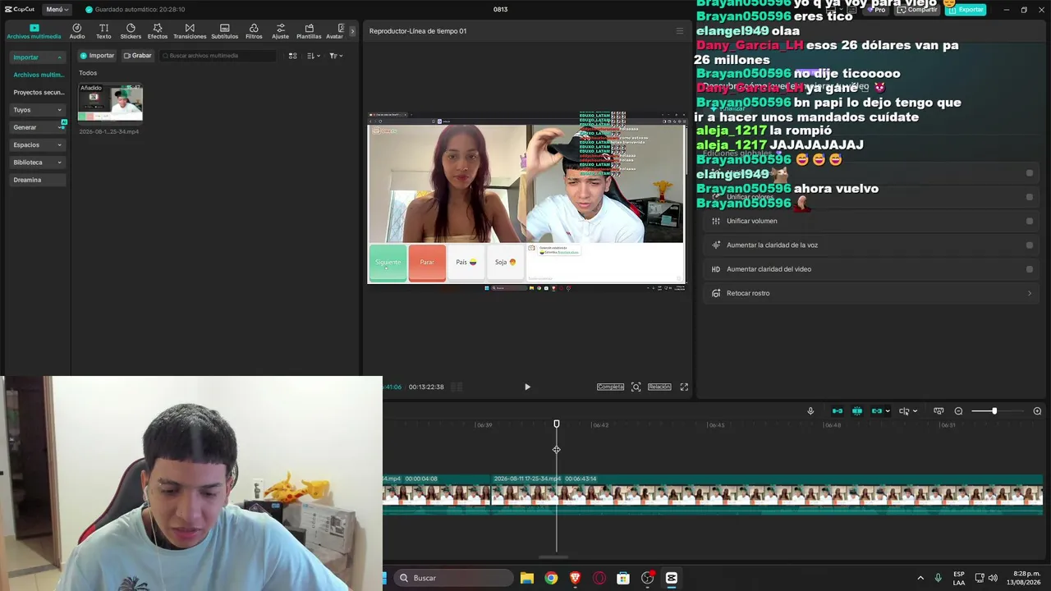The height and width of the screenshot is (591, 1051).
Task: Click the Exportar button
Action: (x=966, y=10)
